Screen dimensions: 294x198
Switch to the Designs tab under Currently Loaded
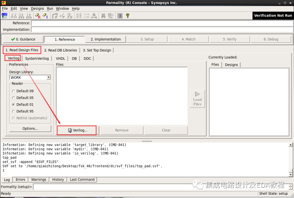point(231,65)
